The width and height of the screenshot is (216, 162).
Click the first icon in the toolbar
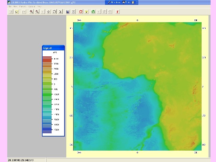pyautogui.click(x=10, y=12)
